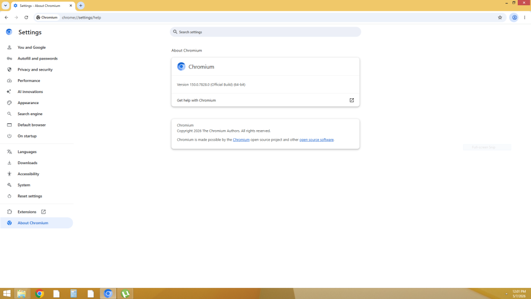Launch Google Chrome from the taskbar

39,294
